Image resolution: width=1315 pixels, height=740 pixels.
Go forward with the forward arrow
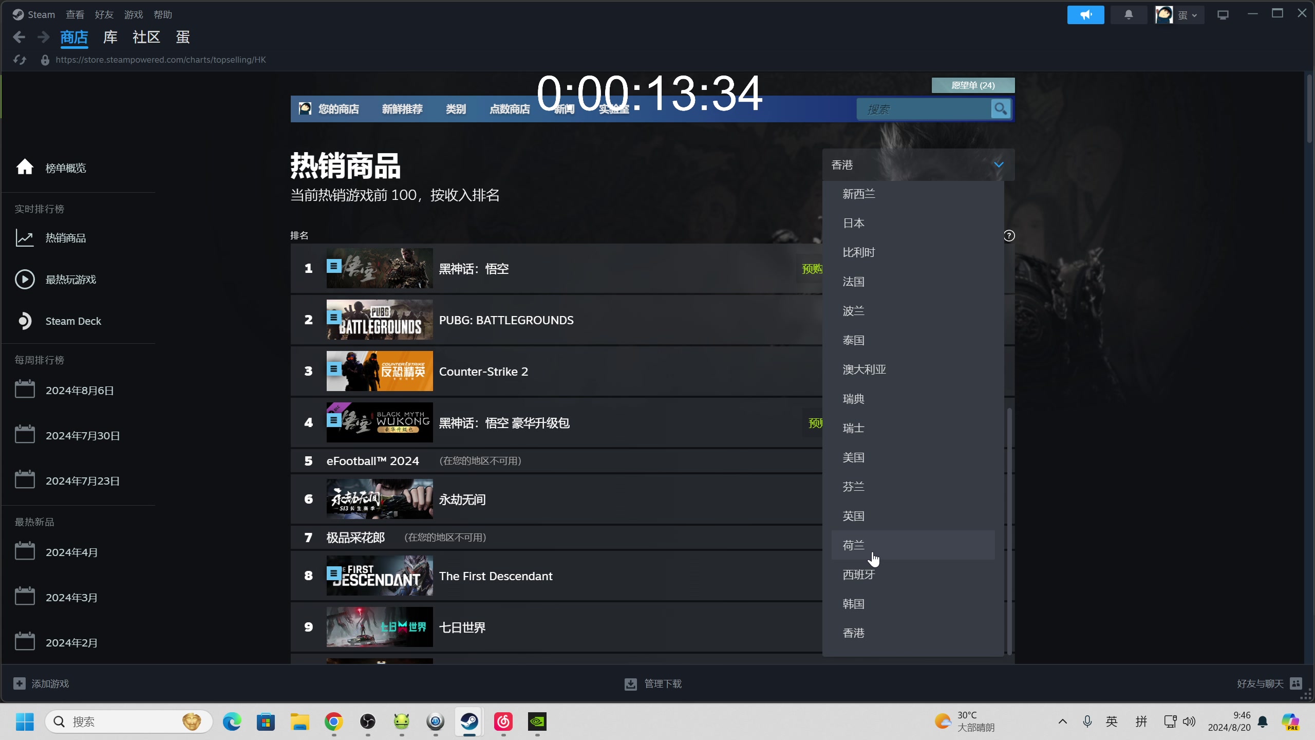point(44,37)
